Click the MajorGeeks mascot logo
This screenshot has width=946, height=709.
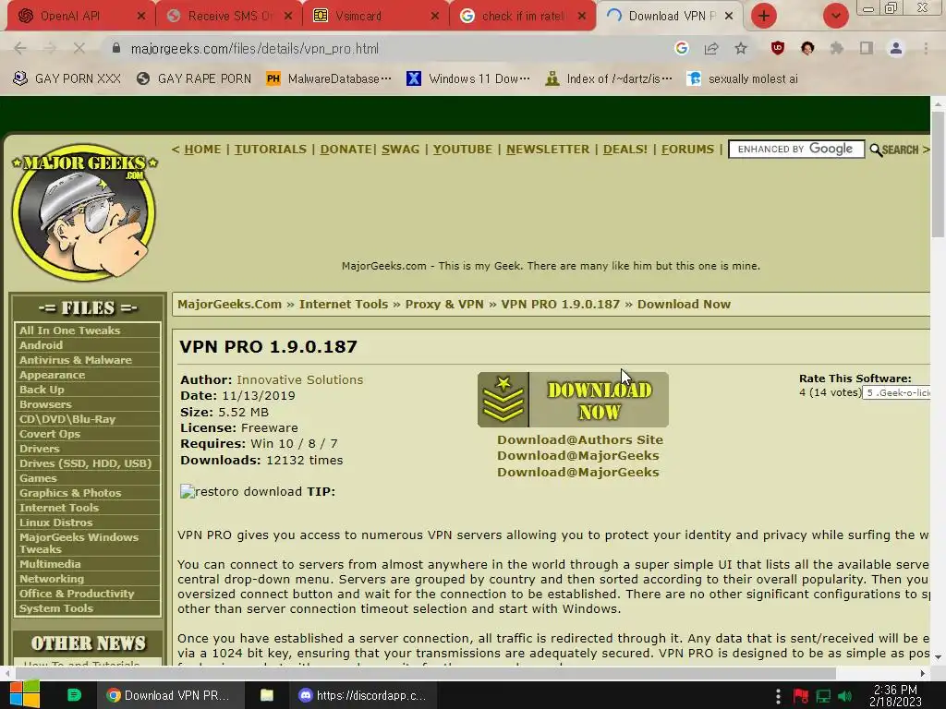[x=84, y=212]
